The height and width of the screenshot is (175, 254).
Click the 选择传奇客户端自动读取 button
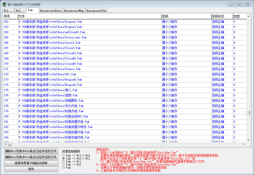31,163
